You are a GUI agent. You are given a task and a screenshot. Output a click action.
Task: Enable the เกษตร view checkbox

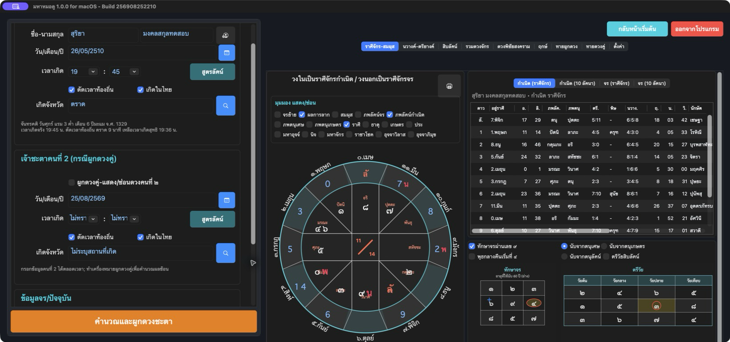pyautogui.click(x=385, y=125)
